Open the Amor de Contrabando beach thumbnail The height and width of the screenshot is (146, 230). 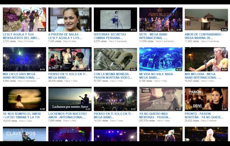click(x=206, y=19)
